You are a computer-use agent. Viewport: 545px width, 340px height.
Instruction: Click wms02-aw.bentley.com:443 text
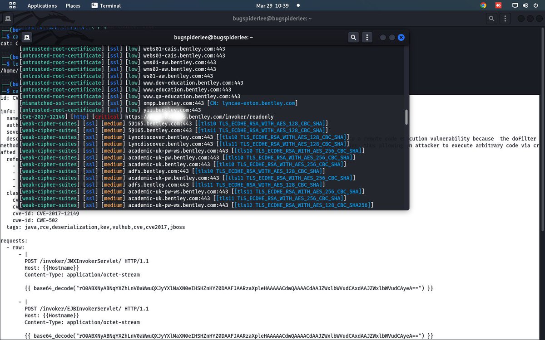coord(180,69)
